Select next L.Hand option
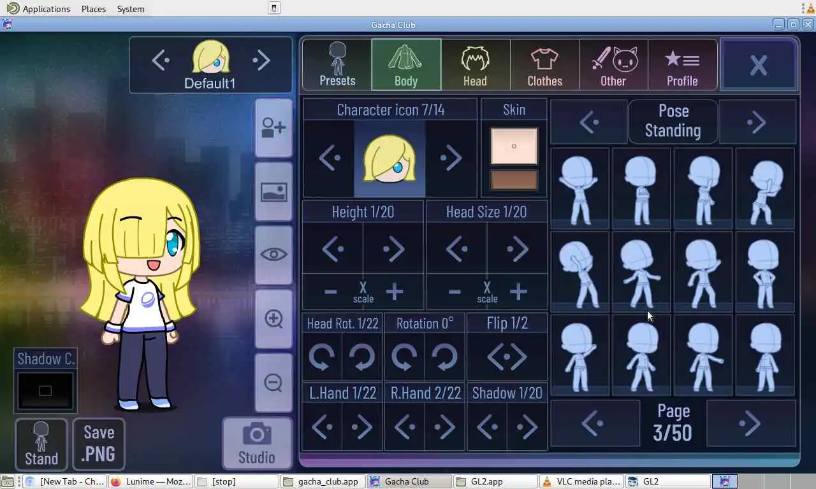 (x=362, y=427)
